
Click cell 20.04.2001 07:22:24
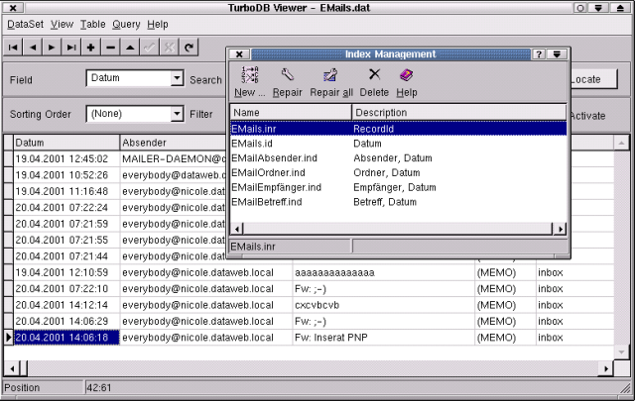click(66, 207)
